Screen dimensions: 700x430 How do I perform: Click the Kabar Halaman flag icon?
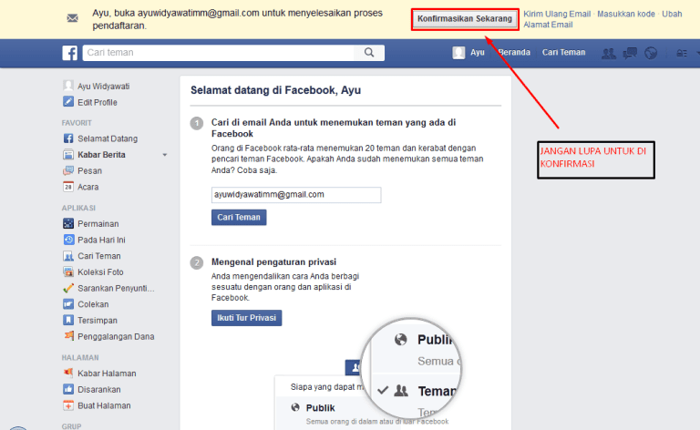pos(67,373)
